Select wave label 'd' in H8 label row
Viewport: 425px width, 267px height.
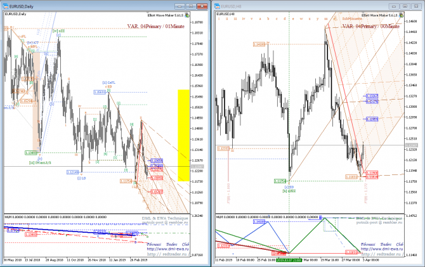click(x=285, y=18)
